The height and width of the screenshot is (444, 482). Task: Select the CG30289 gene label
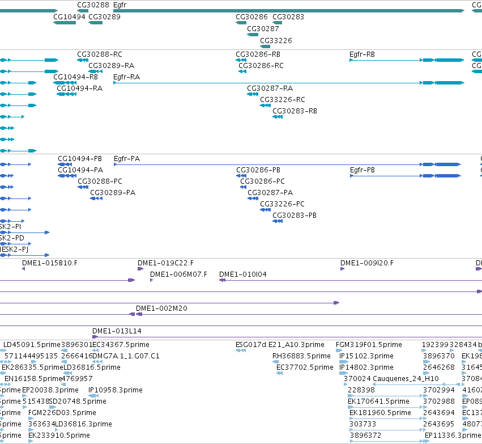point(104,17)
